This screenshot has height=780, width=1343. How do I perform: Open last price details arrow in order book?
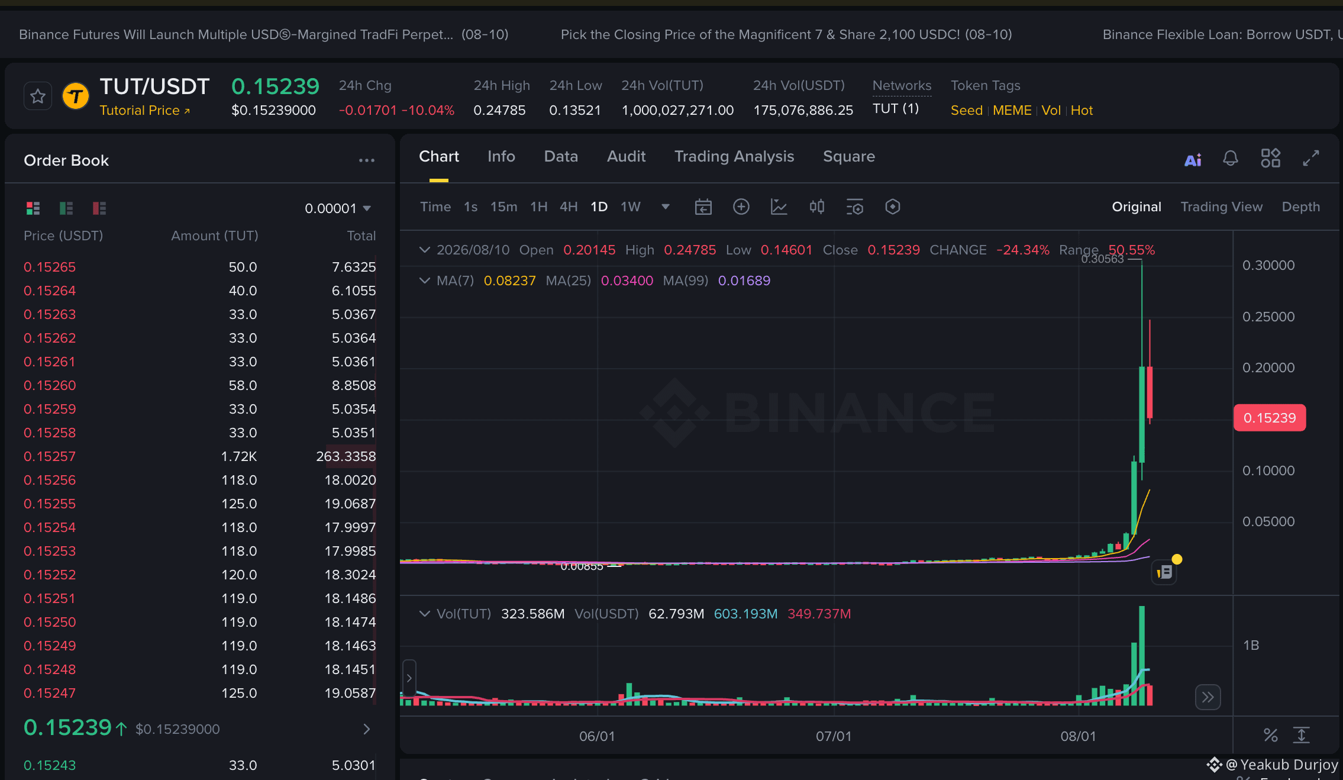pos(367,729)
